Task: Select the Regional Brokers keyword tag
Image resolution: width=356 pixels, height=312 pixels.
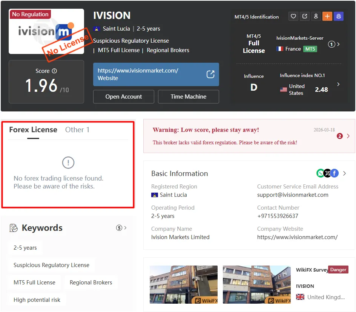Action: (x=91, y=283)
